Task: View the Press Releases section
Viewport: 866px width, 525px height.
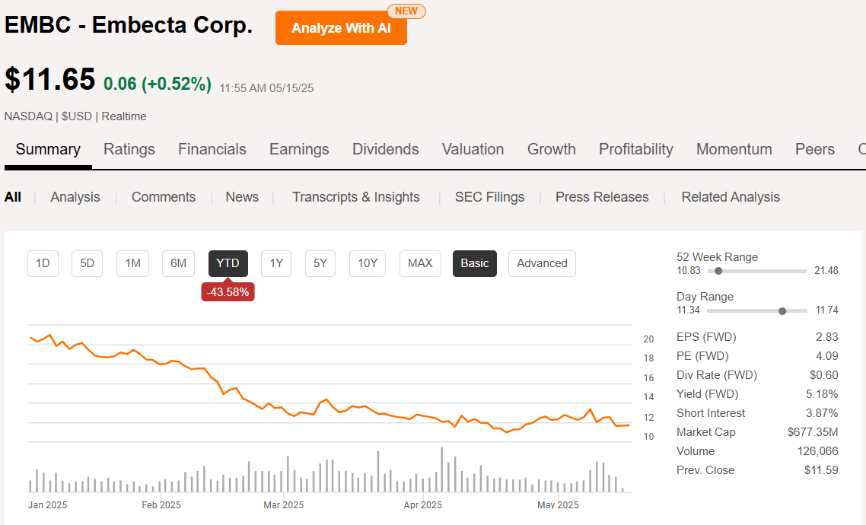Action: tap(601, 196)
